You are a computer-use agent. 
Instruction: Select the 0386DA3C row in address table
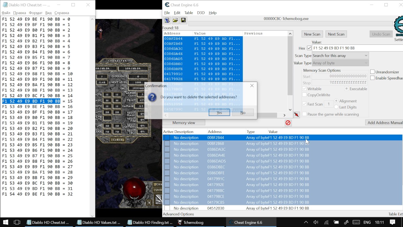pyautogui.click(x=282, y=149)
